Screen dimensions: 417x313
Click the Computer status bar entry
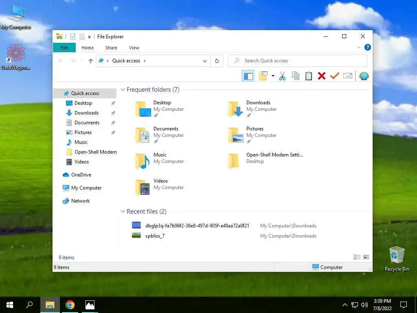pos(327,267)
